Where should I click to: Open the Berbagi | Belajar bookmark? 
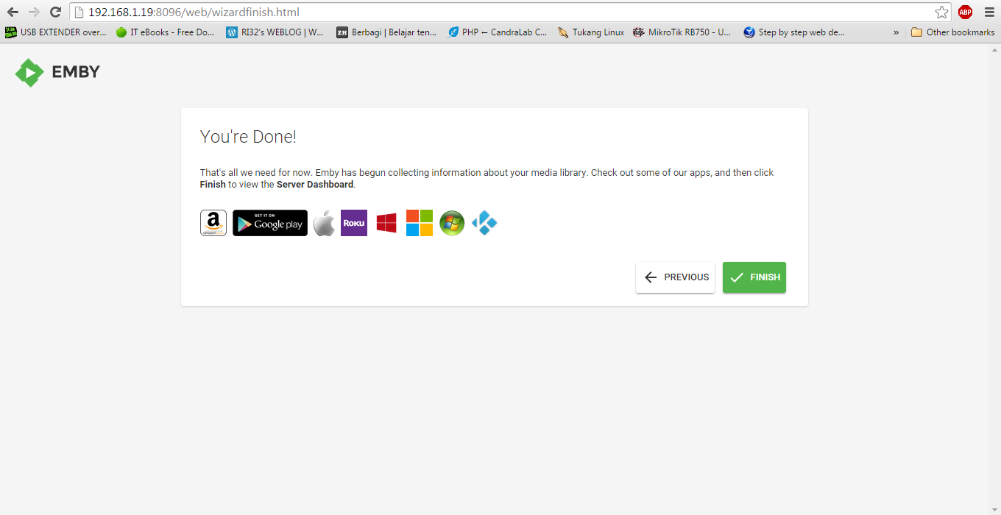click(386, 32)
